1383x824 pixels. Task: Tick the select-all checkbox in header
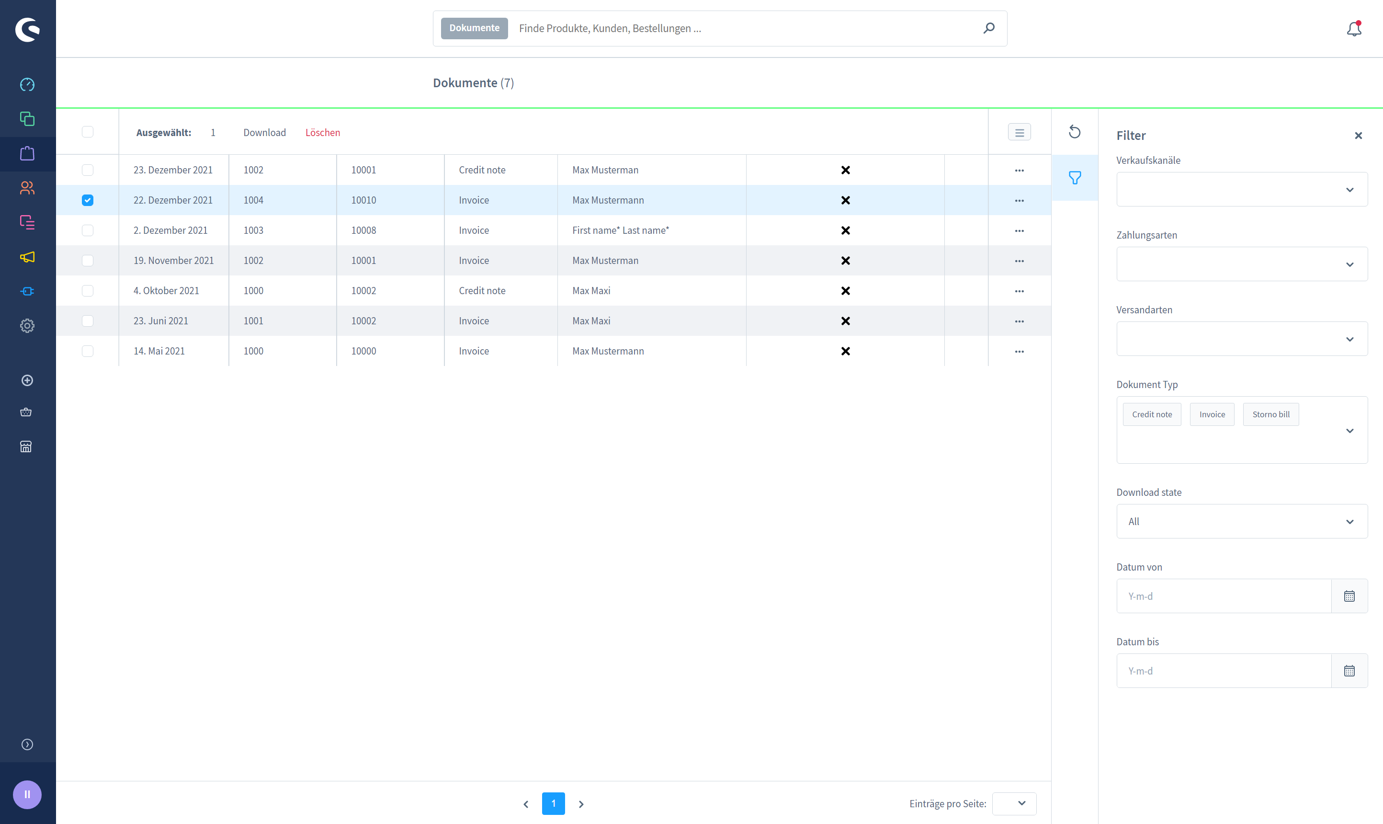pos(88,132)
